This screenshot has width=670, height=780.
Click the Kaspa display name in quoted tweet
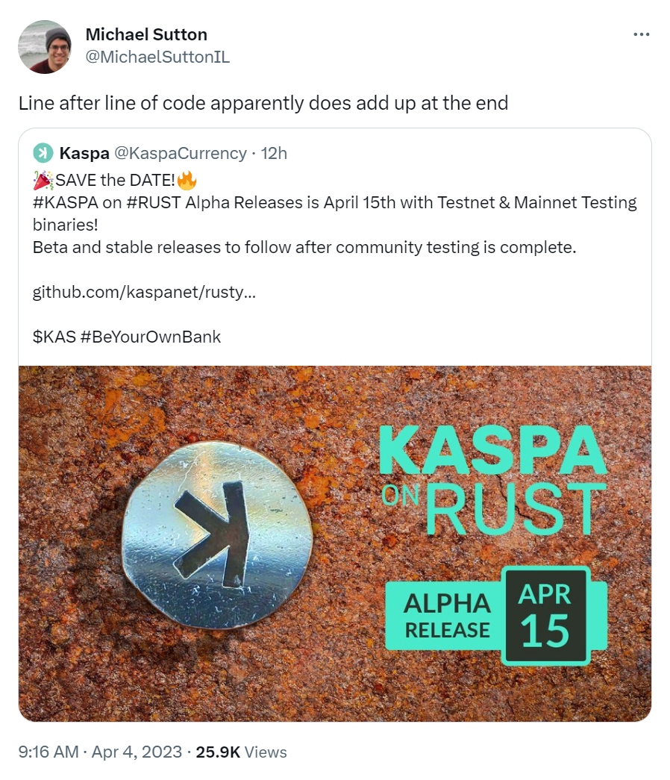84,153
